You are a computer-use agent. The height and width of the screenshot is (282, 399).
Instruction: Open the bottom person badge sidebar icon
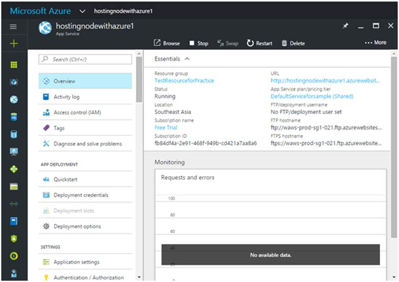pos(14,273)
